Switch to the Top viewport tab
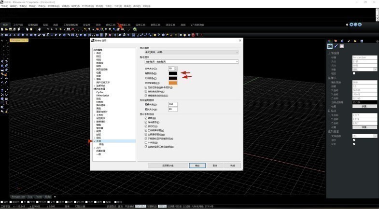379x209 pixels. click(x=30, y=197)
